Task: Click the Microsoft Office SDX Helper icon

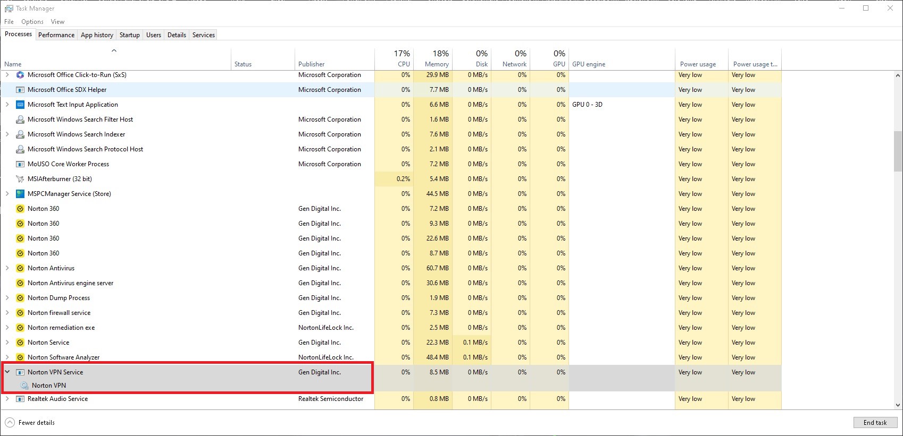Action: click(x=20, y=90)
